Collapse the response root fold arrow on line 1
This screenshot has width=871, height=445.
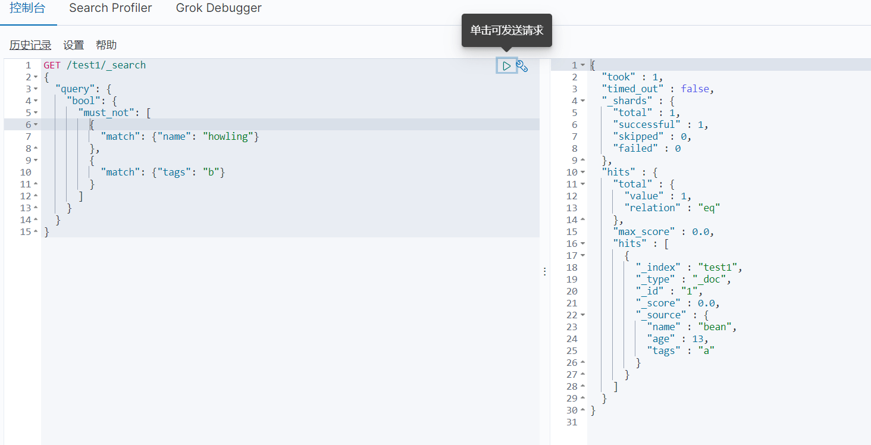coord(582,65)
